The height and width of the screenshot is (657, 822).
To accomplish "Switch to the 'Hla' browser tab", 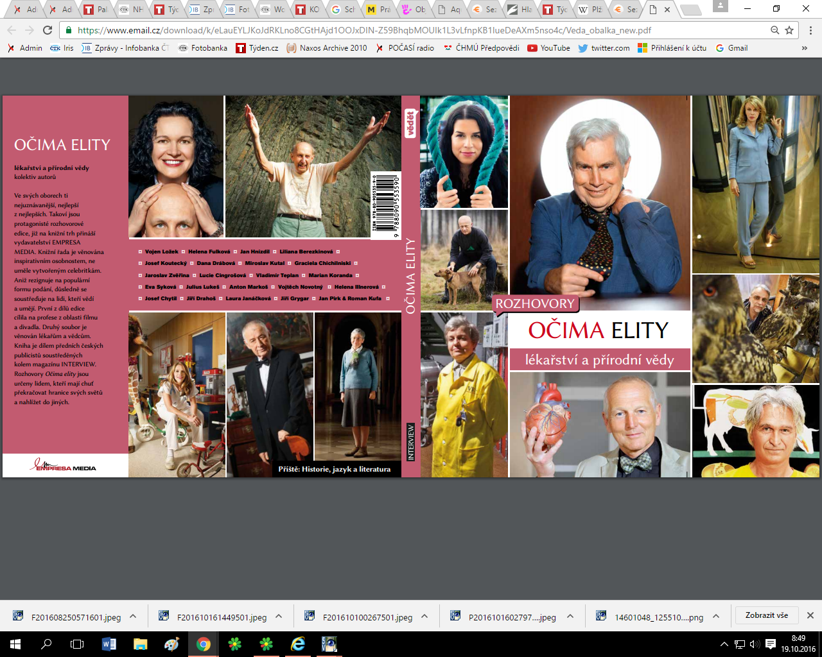I will [x=520, y=10].
